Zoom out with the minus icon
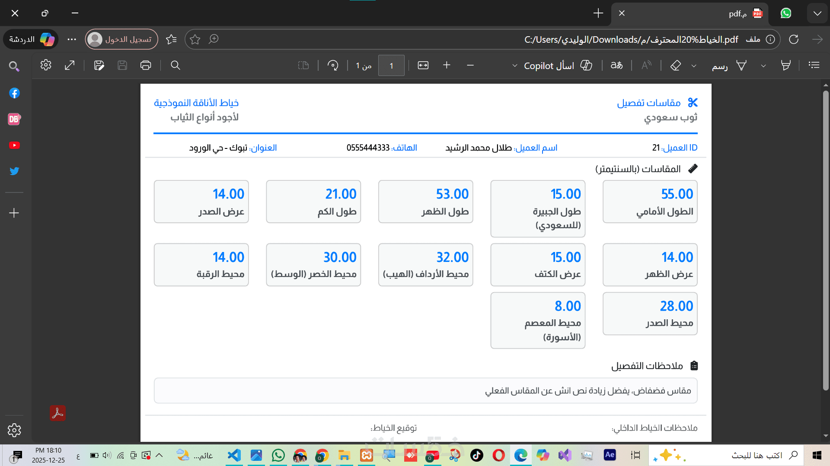The height and width of the screenshot is (466, 830). [470, 65]
